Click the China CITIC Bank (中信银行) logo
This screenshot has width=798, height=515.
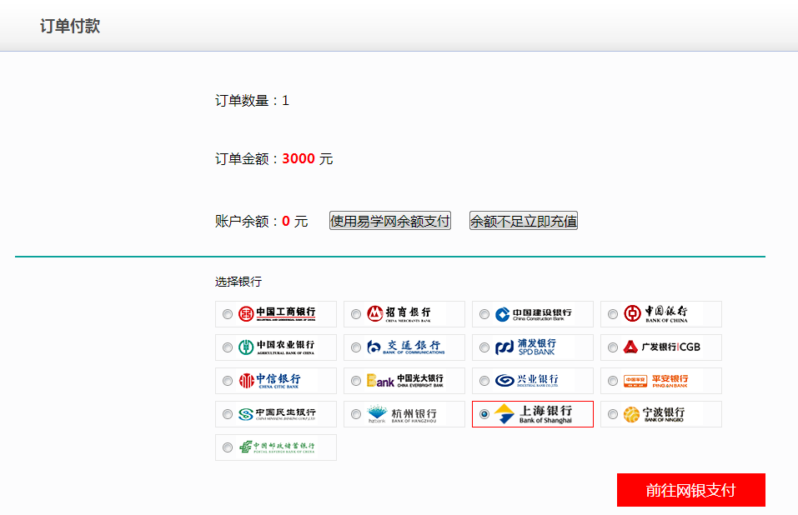click(x=269, y=381)
